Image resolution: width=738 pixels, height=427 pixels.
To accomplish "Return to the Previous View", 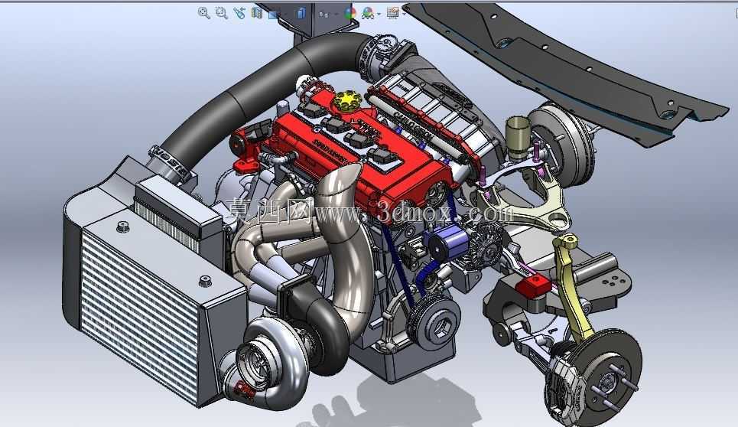I will (x=239, y=13).
